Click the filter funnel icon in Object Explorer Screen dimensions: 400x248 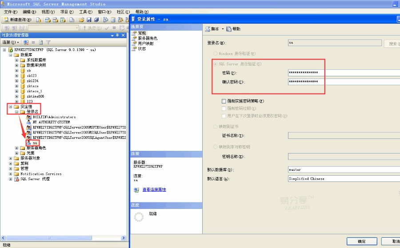click(48, 42)
